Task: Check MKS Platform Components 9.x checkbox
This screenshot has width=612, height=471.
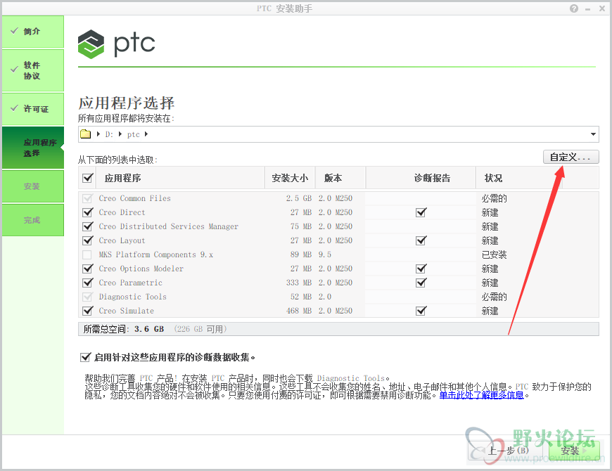Action: (x=87, y=254)
